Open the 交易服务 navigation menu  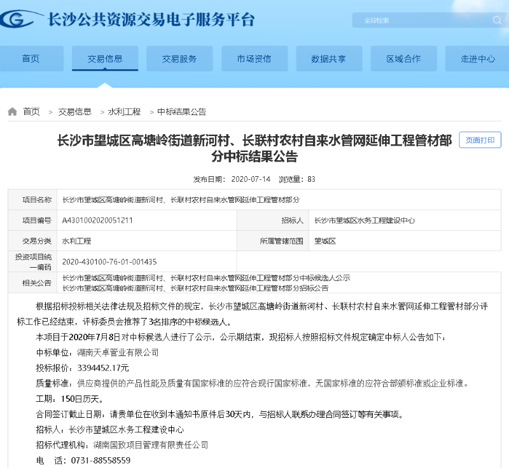179,58
